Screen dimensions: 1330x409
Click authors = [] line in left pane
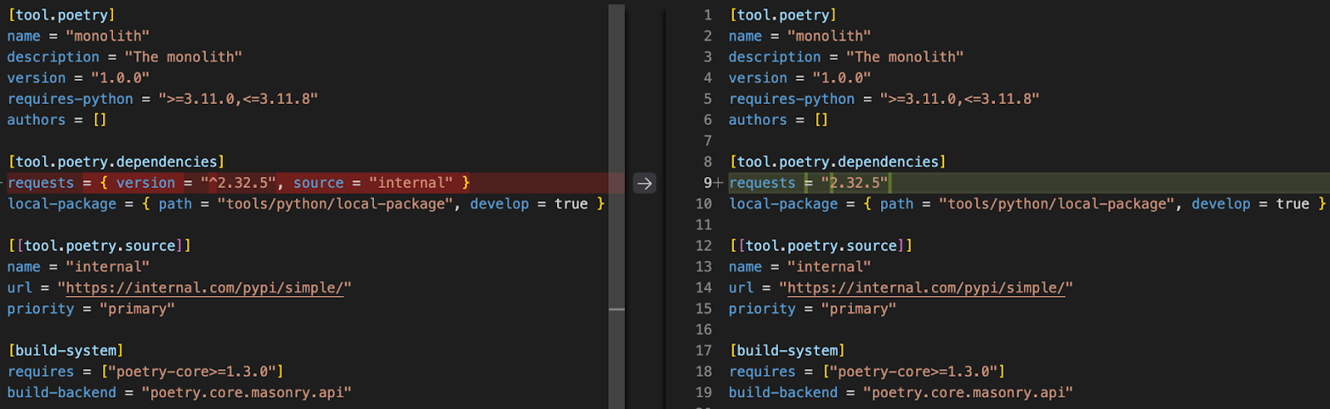pos(57,120)
